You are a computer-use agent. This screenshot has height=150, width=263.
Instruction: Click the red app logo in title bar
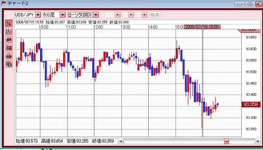pyautogui.click(x=3, y=3)
